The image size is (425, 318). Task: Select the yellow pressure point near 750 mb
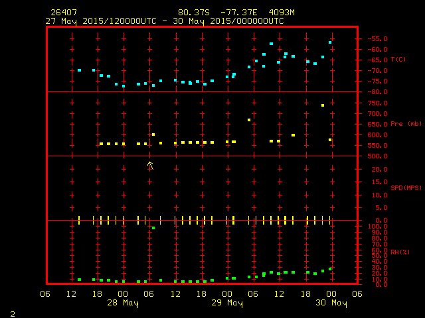click(323, 105)
